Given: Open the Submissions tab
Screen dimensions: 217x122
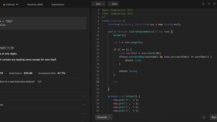Looking at the screenshot, I should point(58,4).
